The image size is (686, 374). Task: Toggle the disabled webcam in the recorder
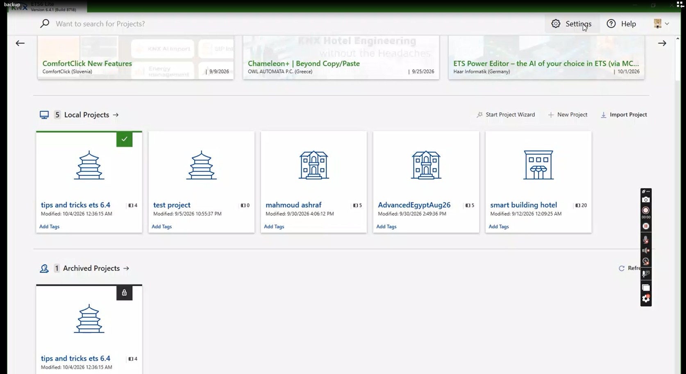coord(646,261)
